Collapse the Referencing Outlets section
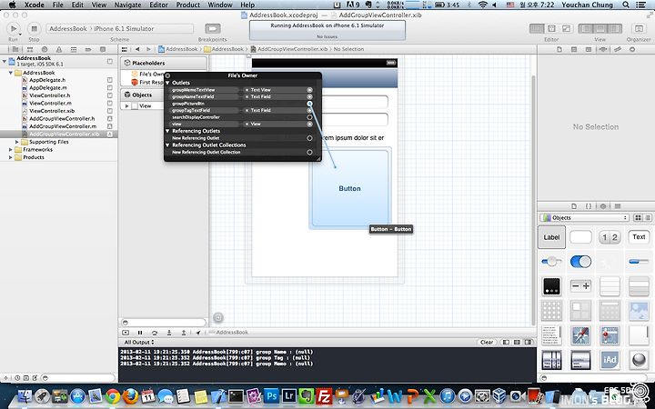The image size is (655, 409). [x=168, y=131]
